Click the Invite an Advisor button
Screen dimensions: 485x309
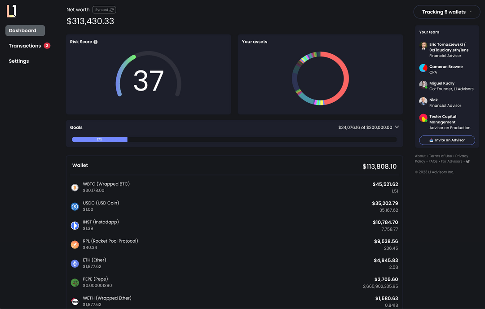point(447,140)
